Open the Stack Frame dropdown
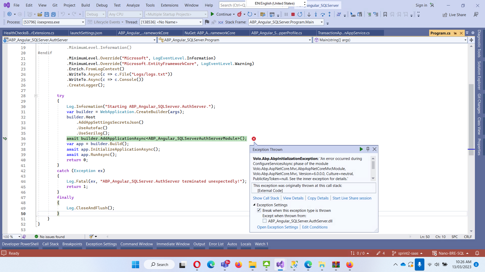485x272 pixels. coord(322,22)
